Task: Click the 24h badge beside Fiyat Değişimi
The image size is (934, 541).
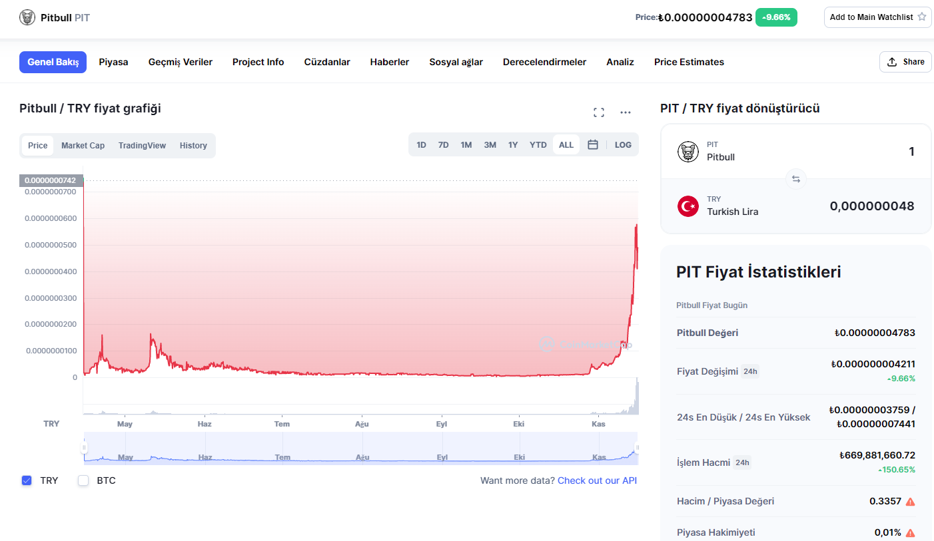Action: (751, 371)
